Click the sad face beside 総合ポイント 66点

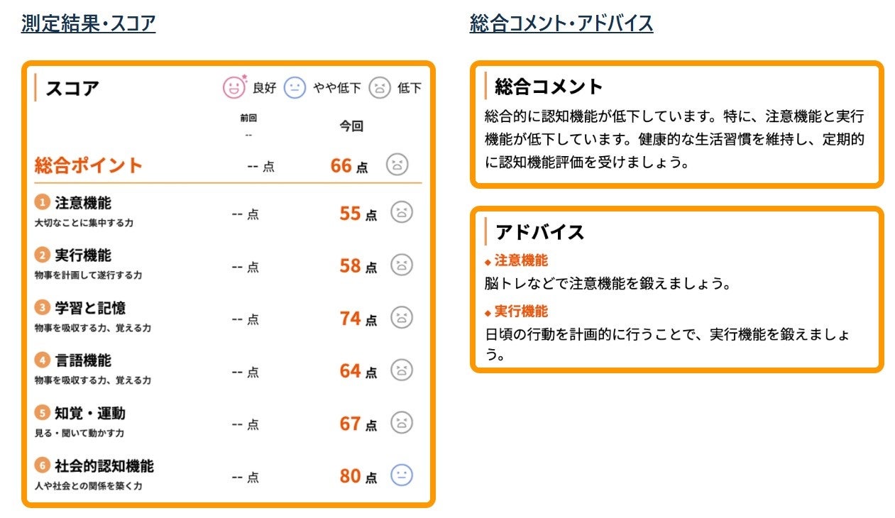pyautogui.click(x=397, y=165)
